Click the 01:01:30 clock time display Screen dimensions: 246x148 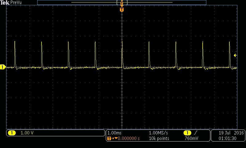point(228,138)
